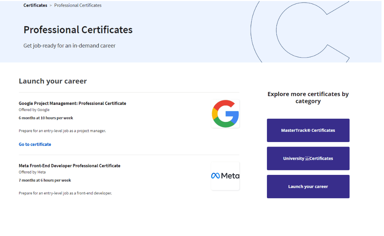Click the "Get job-ready for an in-demand career" subtitle

click(x=69, y=46)
